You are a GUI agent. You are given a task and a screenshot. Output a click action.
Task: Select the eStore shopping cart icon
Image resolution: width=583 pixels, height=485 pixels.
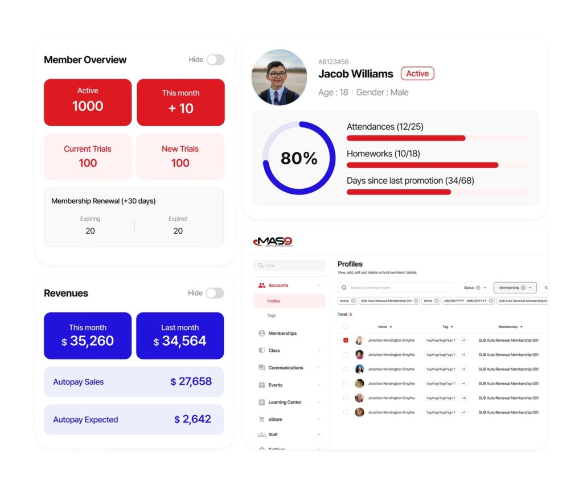262,419
